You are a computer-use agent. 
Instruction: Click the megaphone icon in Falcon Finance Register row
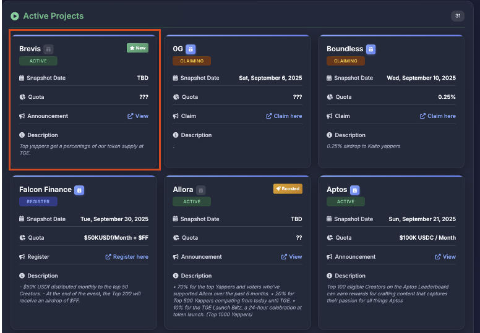pos(22,257)
